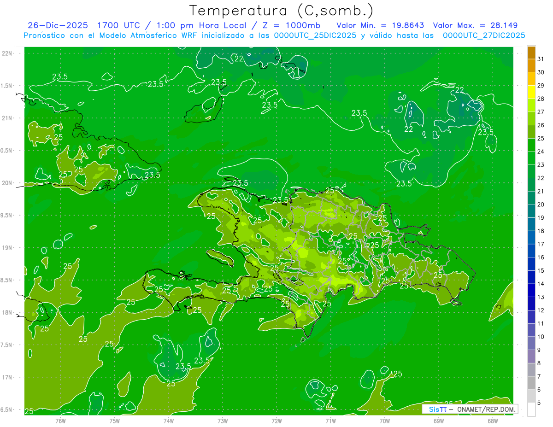Screen dimensions: 553x427
Task: Click the '21N' latitude axis label
Action: point(7,118)
